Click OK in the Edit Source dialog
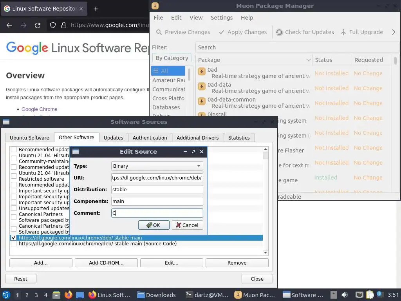The height and width of the screenshot is (301, 401). click(x=154, y=225)
